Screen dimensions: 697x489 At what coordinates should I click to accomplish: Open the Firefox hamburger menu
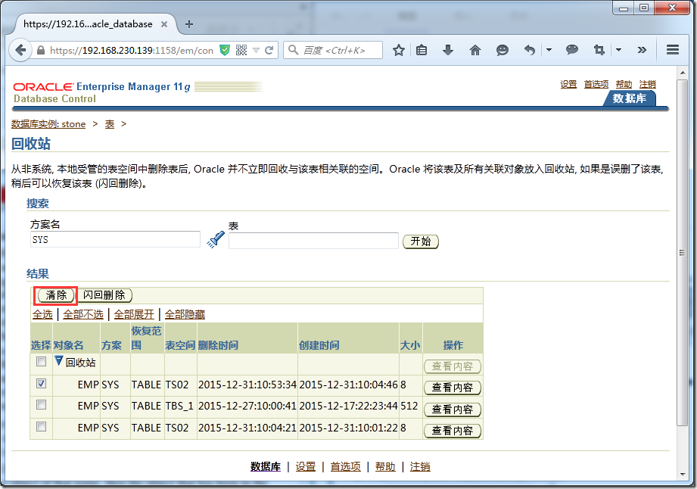click(672, 51)
